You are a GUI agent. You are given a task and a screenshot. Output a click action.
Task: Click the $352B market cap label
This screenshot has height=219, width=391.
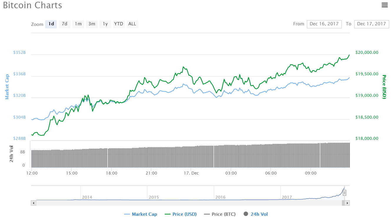click(x=19, y=52)
